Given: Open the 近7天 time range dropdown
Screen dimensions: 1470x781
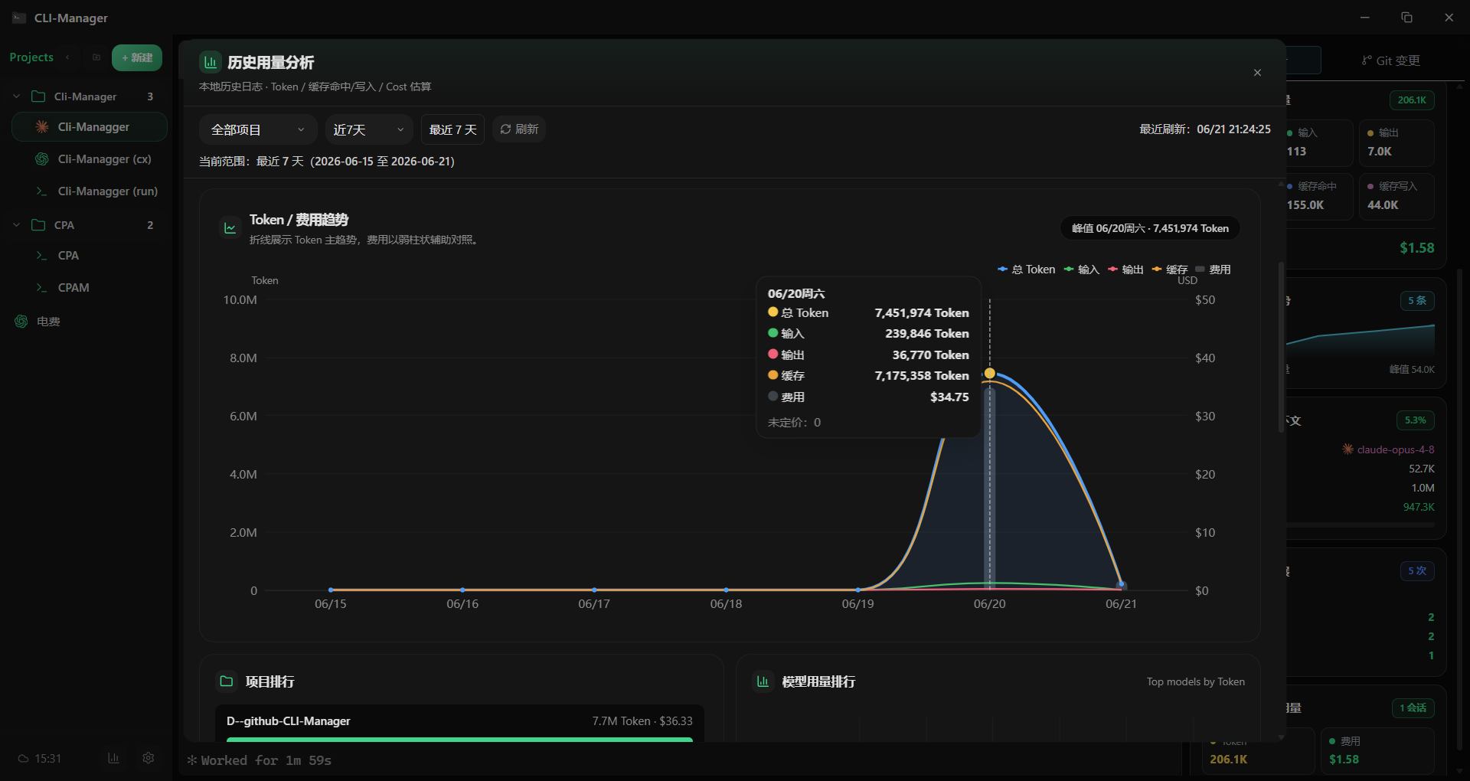Looking at the screenshot, I should [369, 129].
